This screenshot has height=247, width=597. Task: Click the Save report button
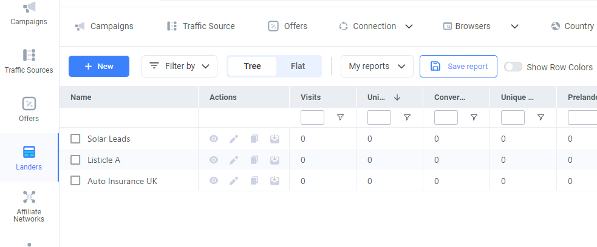tap(459, 67)
